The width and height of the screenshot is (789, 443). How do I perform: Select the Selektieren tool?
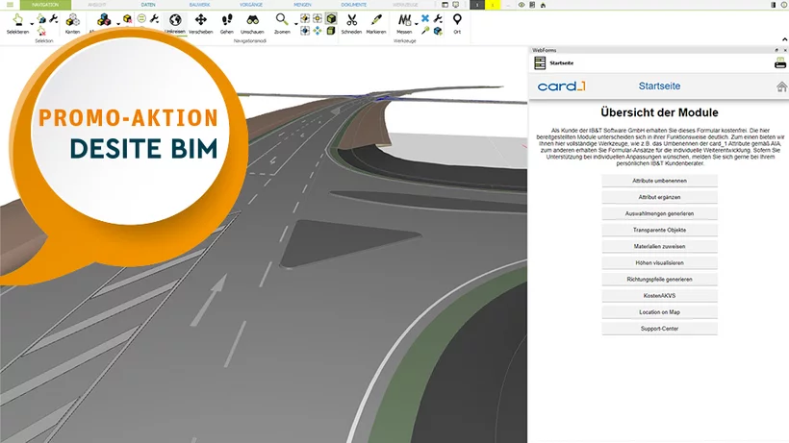click(x=17, y=24)
